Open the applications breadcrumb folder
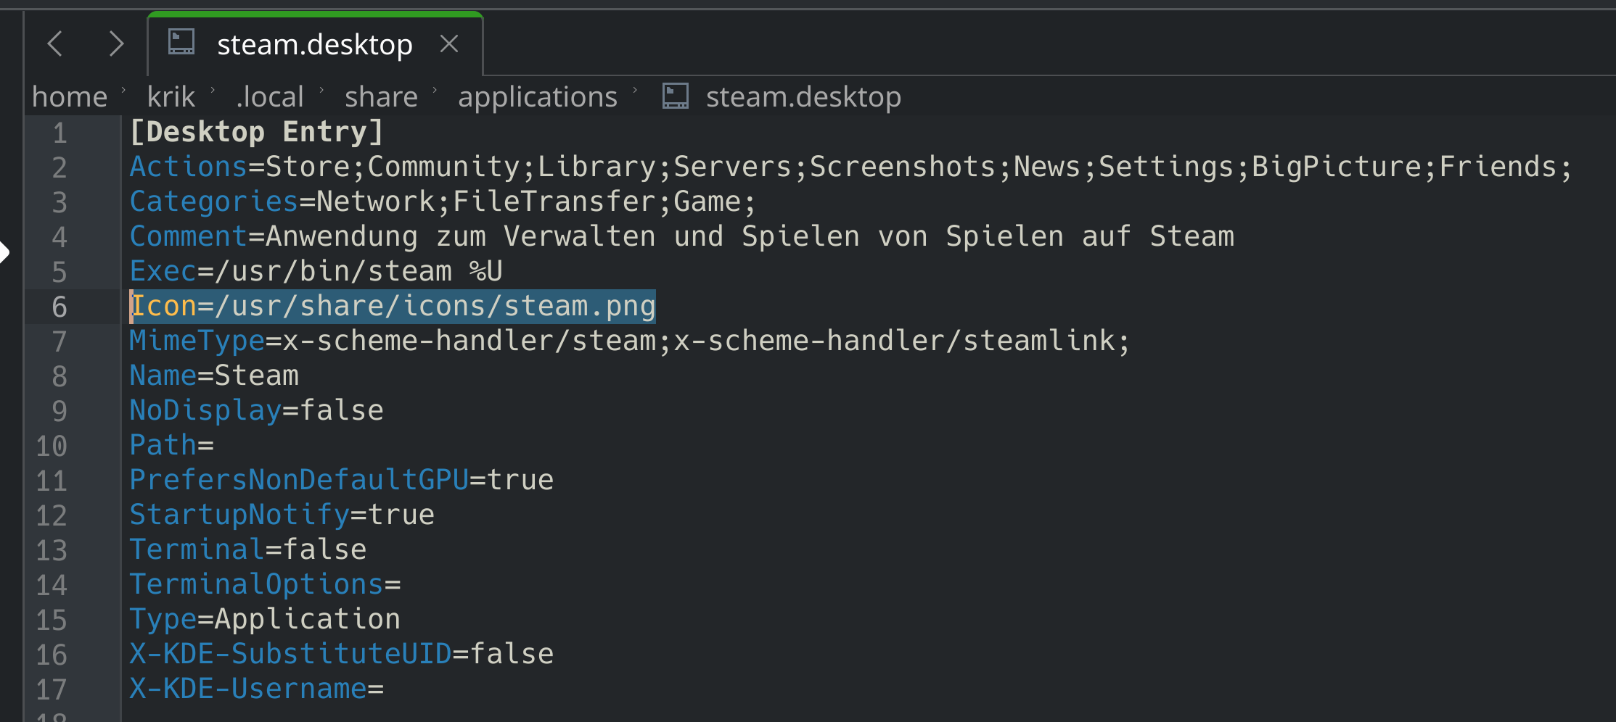 (x=538, y=97)
